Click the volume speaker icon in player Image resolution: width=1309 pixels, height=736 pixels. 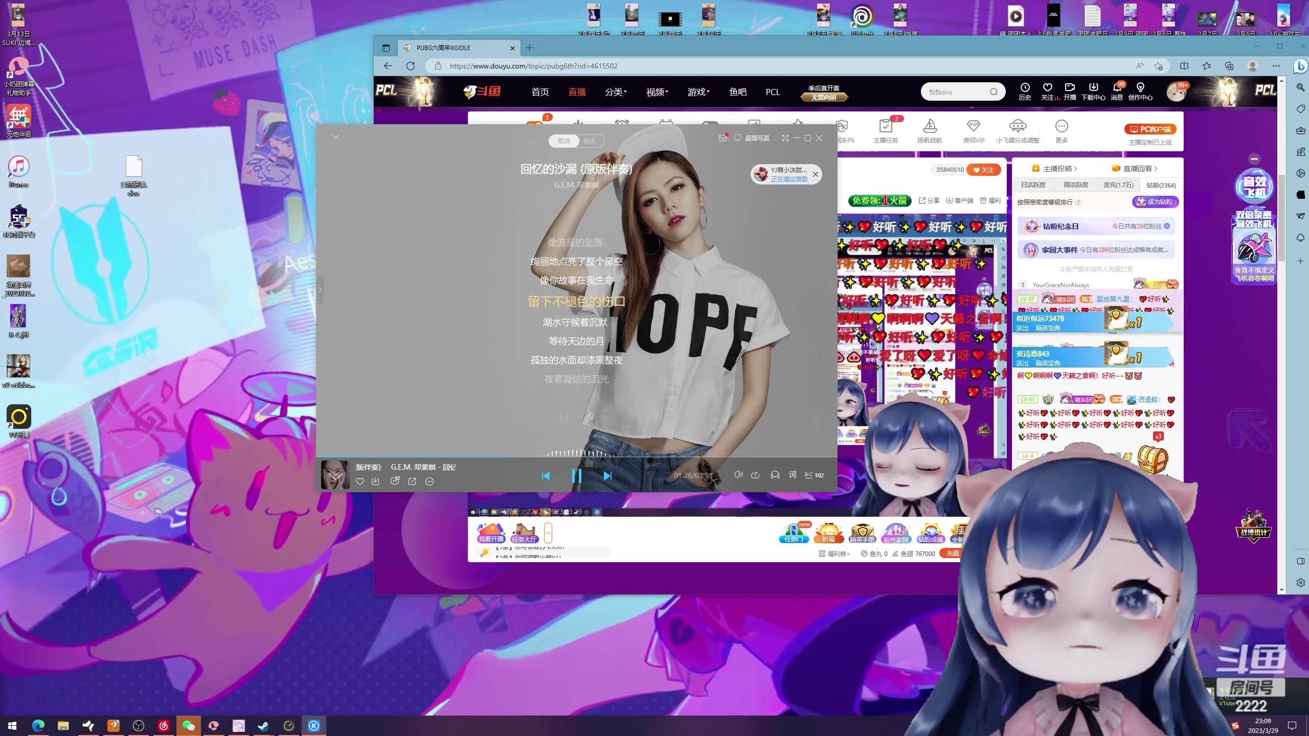coord(738,475)
